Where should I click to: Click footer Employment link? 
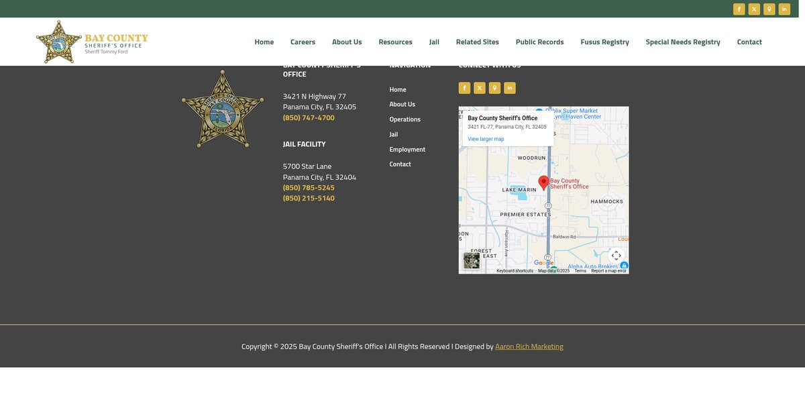(407, 149)
